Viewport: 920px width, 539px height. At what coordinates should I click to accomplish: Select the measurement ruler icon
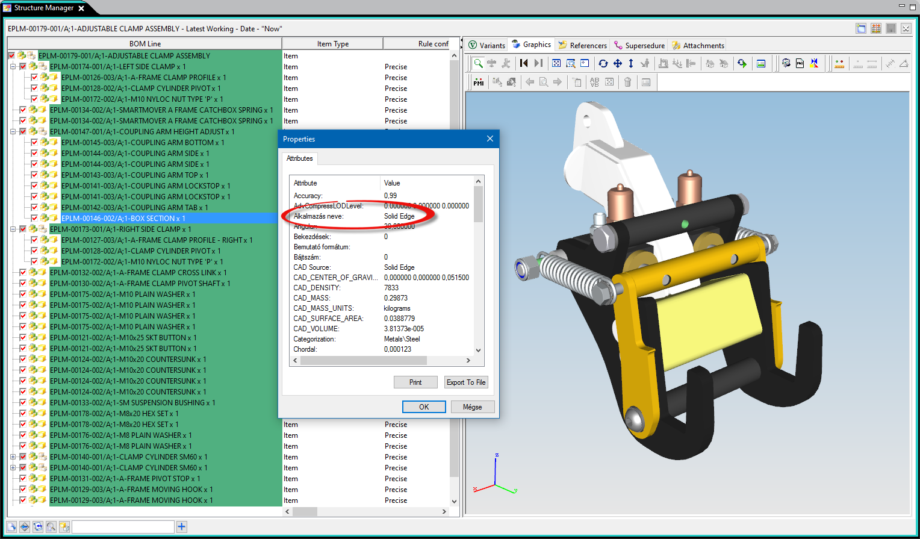point(839,63)
